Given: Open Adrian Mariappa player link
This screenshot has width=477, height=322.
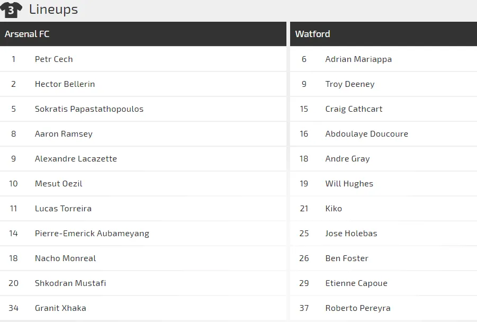Looking at the screenshot, I should point(358,59).
